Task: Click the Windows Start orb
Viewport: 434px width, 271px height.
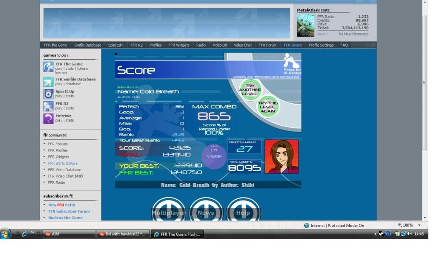Action: pyautogui.click(x=6, y=234)
